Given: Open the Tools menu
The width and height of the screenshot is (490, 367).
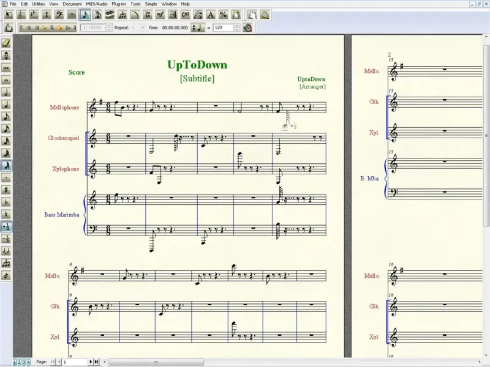Looking at the screenshot, I should (135, 4).
